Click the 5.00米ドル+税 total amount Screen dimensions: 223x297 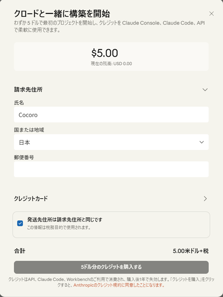191,251
